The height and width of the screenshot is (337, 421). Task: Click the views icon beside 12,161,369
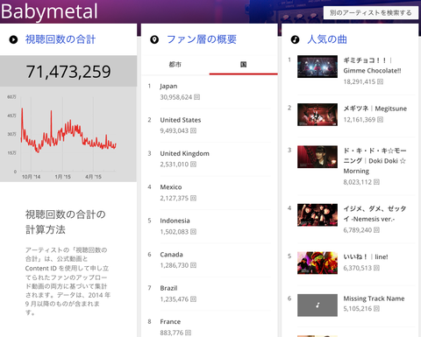coord(380,120)
